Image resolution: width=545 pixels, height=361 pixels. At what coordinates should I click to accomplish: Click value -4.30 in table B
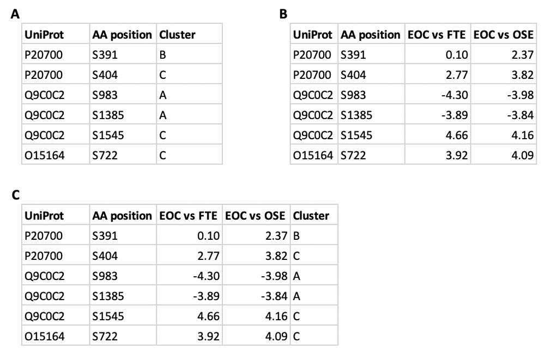(x=455, y=95)
